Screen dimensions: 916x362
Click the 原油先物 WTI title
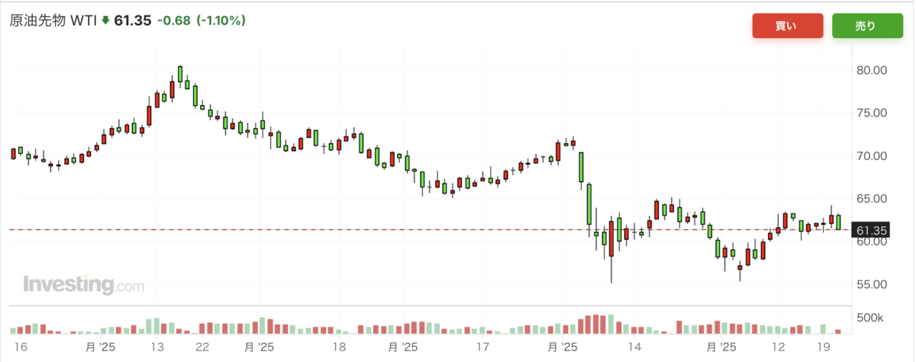(x=53, y=21)
